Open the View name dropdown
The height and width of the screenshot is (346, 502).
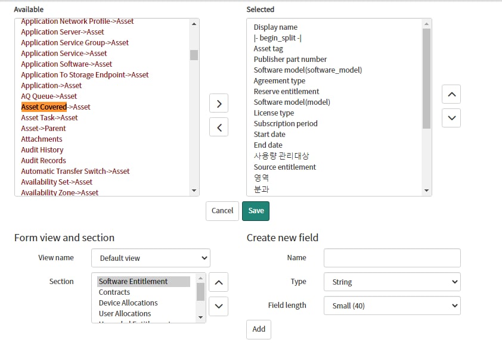(150, 258)
